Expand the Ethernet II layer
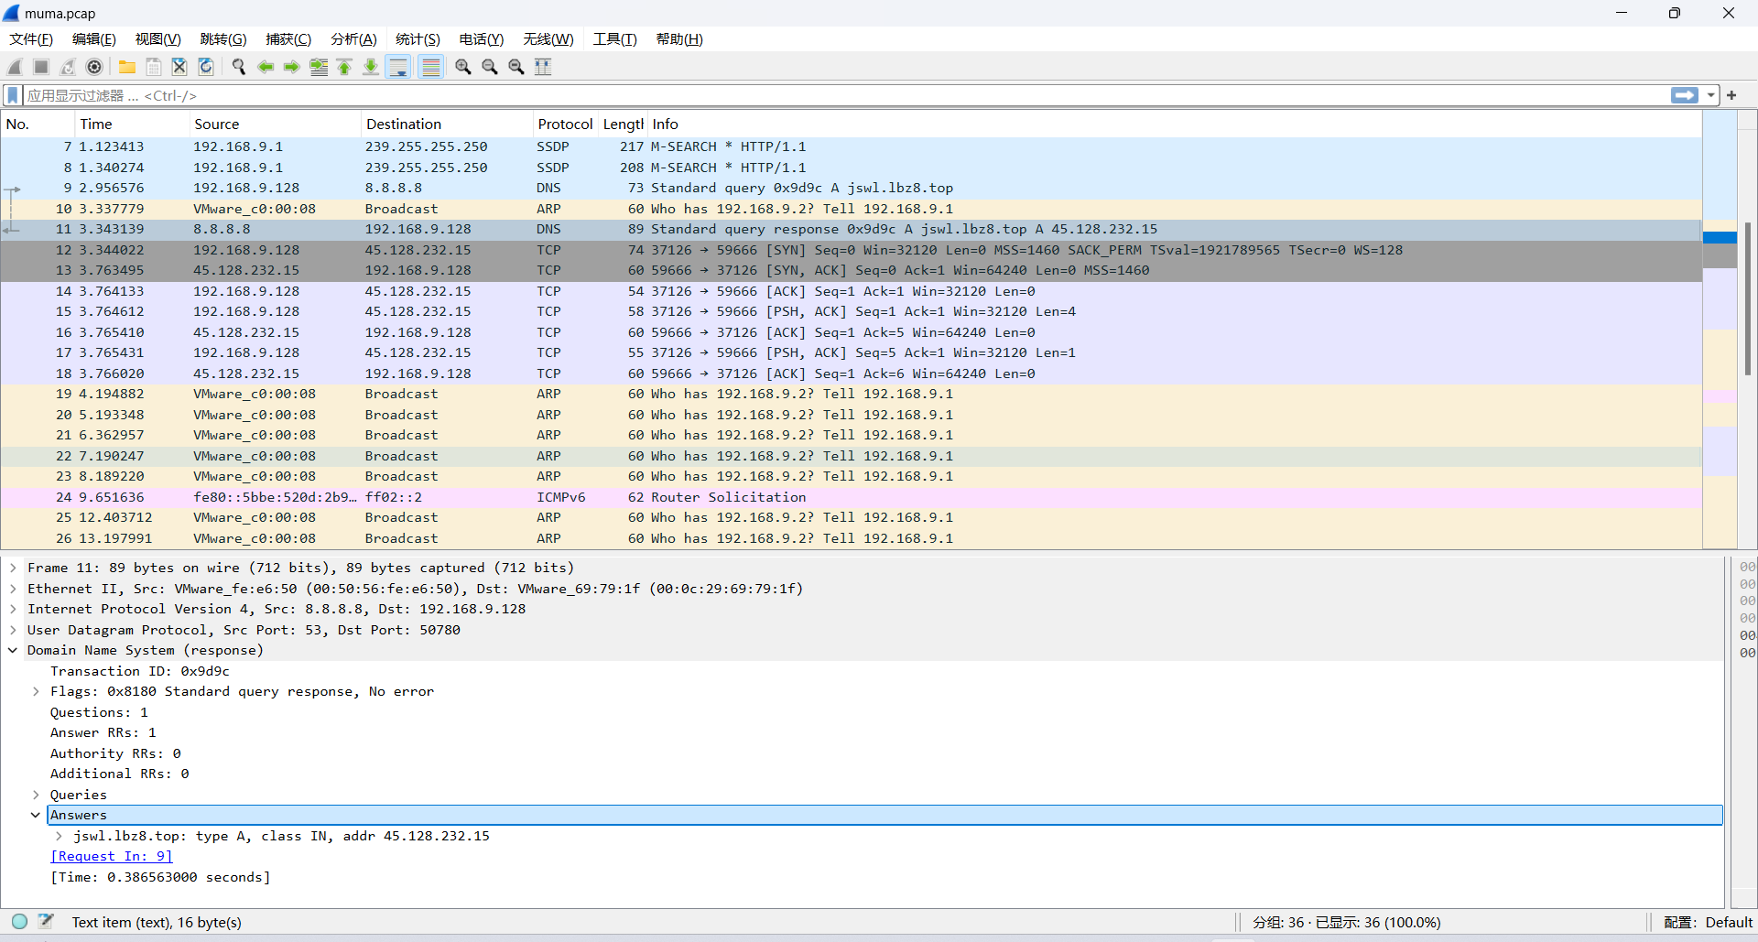 13,589
